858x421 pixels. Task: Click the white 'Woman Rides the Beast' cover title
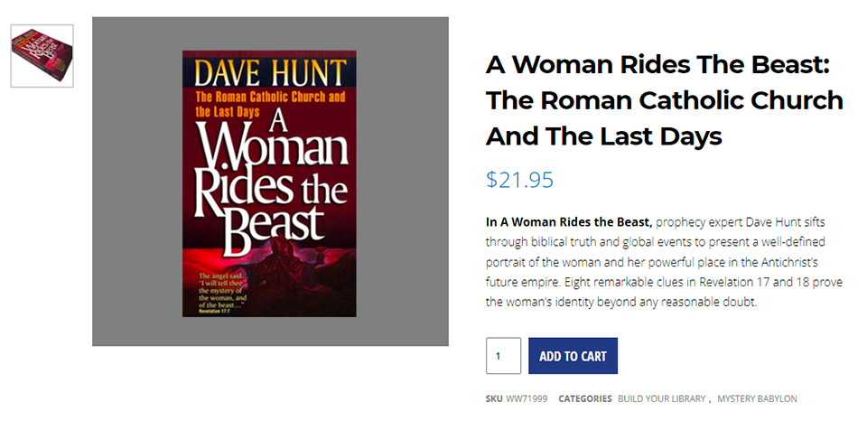(269, 181)
